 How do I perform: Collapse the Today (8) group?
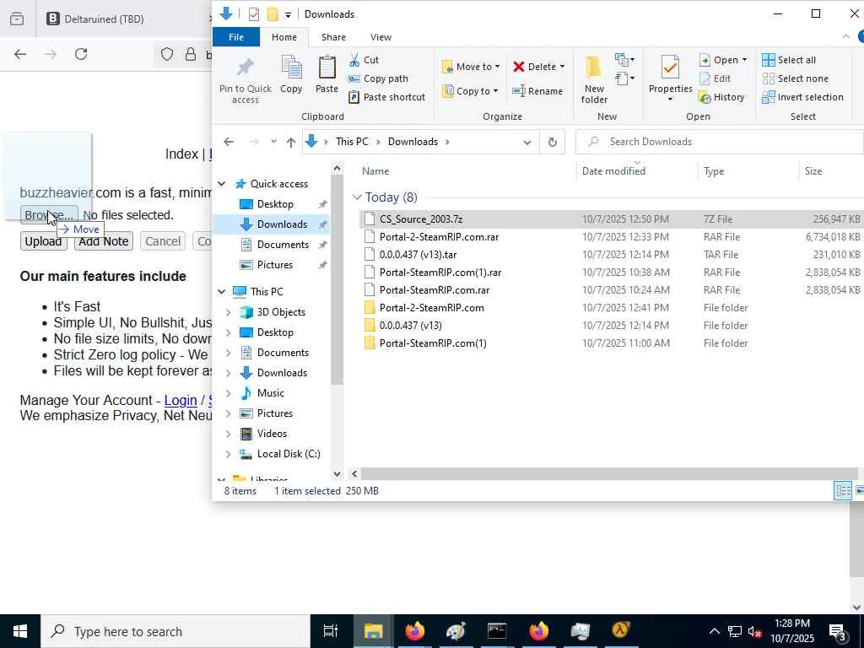click(357, 197)
